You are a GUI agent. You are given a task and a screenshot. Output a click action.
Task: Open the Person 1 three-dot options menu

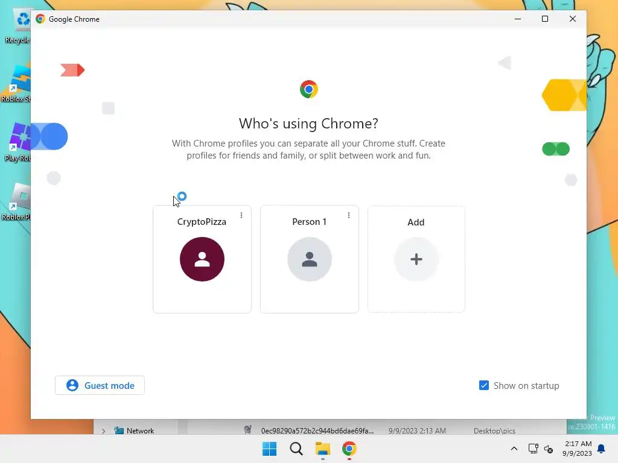coord(348,215)
